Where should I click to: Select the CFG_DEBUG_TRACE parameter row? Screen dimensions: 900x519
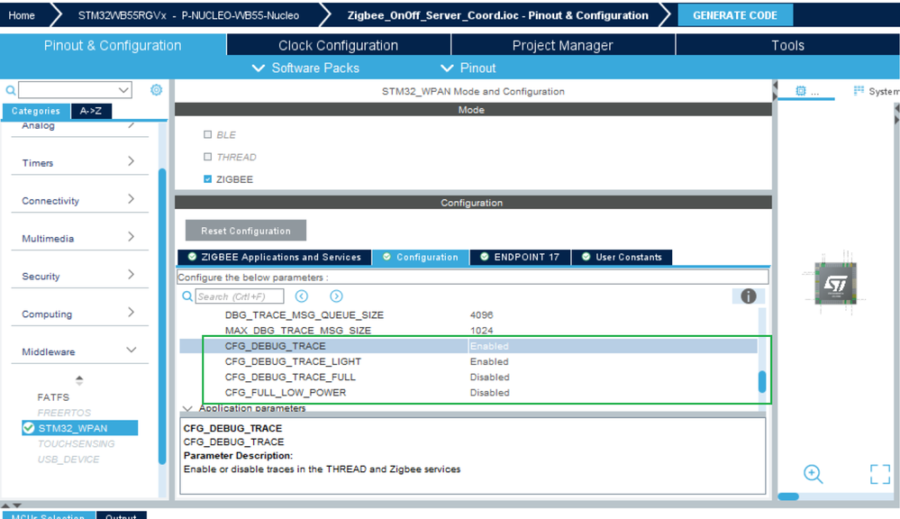468,346
